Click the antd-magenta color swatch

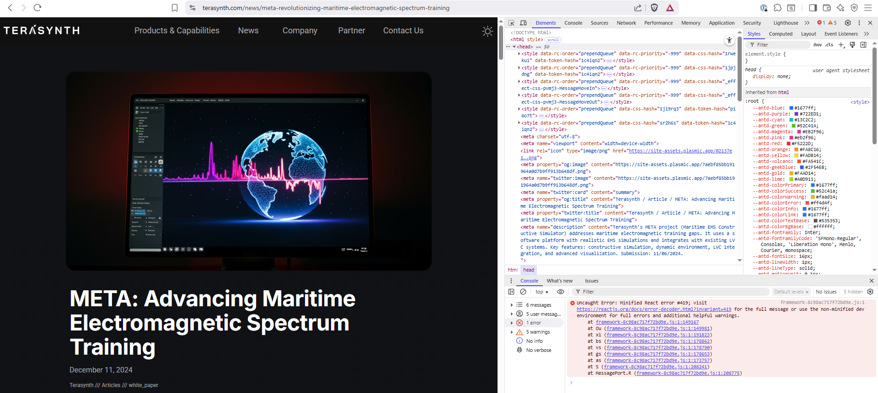[x=799, y=132]
